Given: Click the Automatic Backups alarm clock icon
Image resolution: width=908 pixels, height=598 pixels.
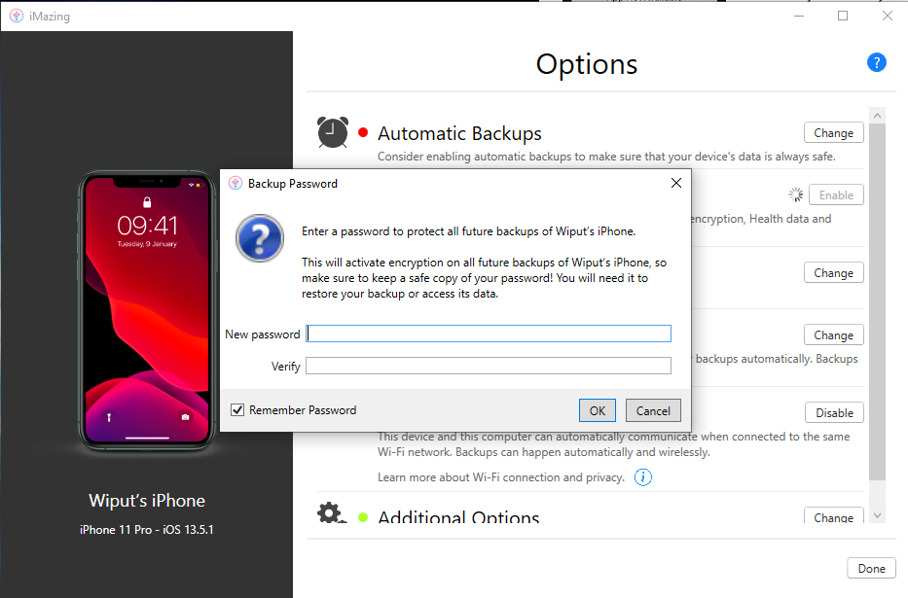Looking at the screenshot, I should coord(333,132).
